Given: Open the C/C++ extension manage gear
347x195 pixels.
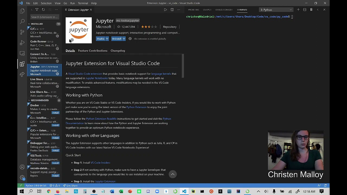Looking at the screenshot, I should (x=57, y=36).
